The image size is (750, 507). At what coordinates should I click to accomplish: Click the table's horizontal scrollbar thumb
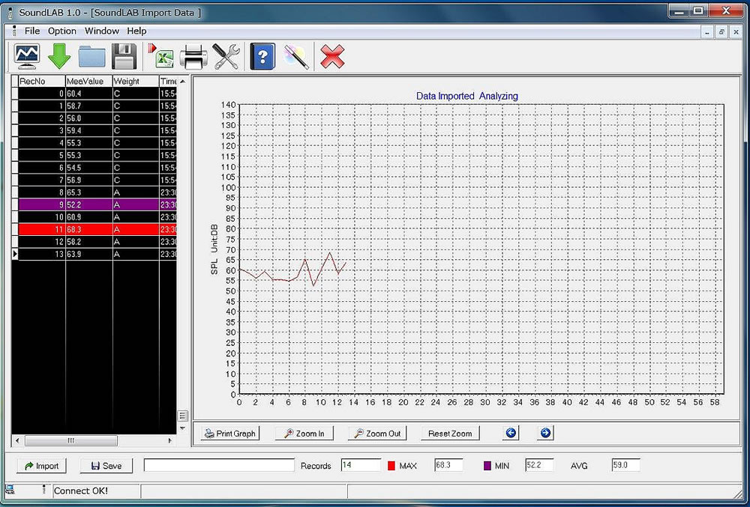(x=71, y=441)
